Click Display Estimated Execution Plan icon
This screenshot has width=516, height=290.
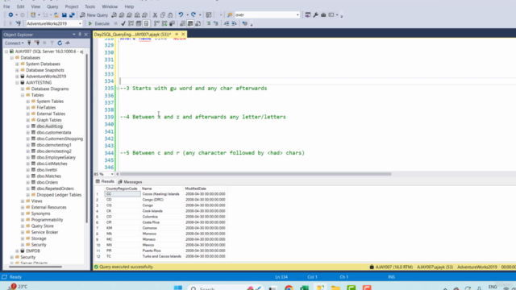(131, 23)
